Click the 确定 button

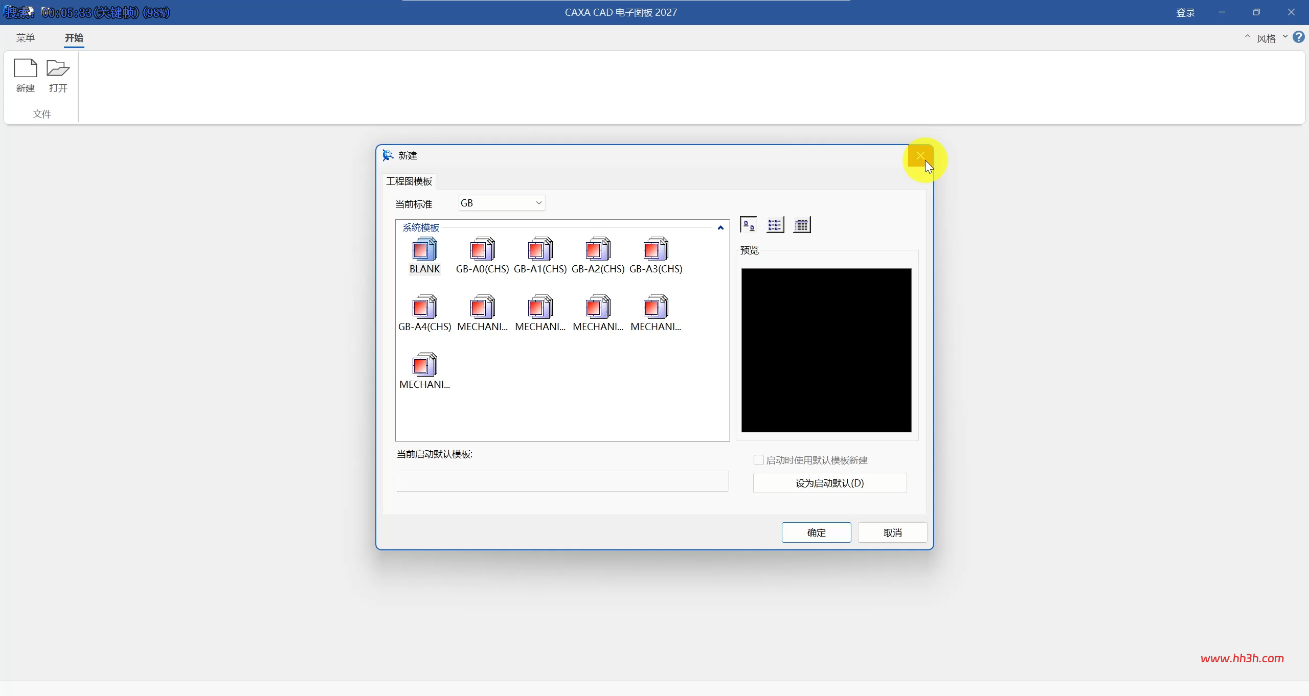coord(816,532)
